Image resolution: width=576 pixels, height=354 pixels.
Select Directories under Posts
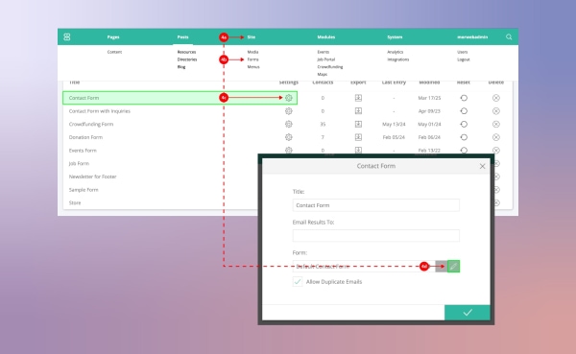tap(187, 59)
